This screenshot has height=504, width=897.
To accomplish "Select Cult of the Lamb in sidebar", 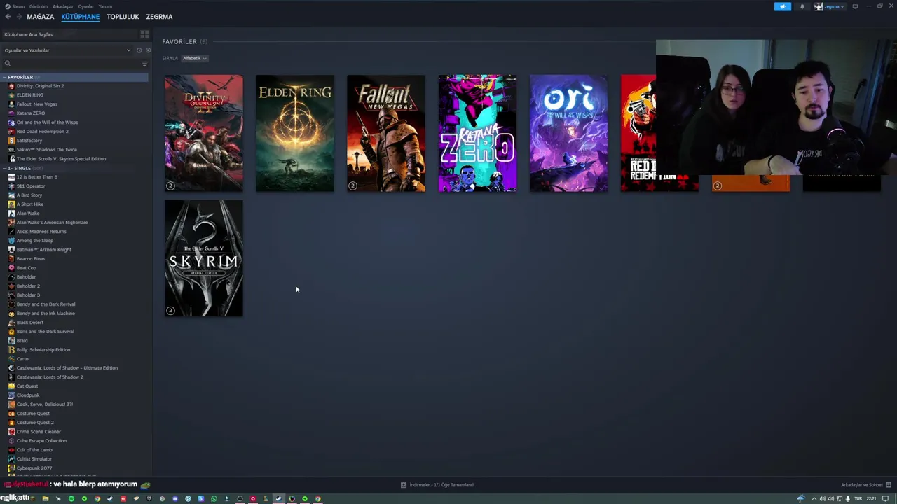I will coord(34,450).
